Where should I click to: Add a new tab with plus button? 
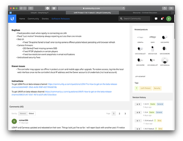(x=173, y=13)
